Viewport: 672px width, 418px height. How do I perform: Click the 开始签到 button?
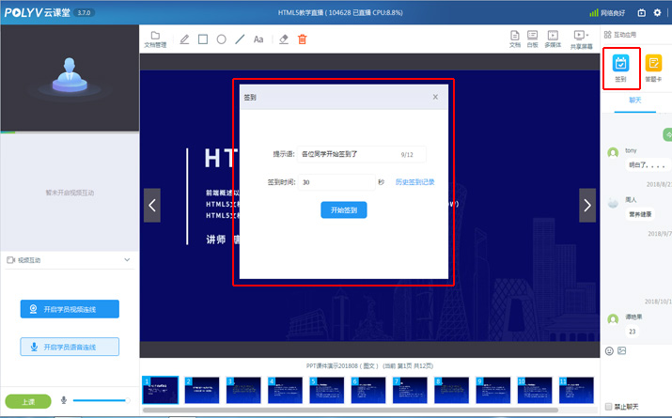[343, 209]
